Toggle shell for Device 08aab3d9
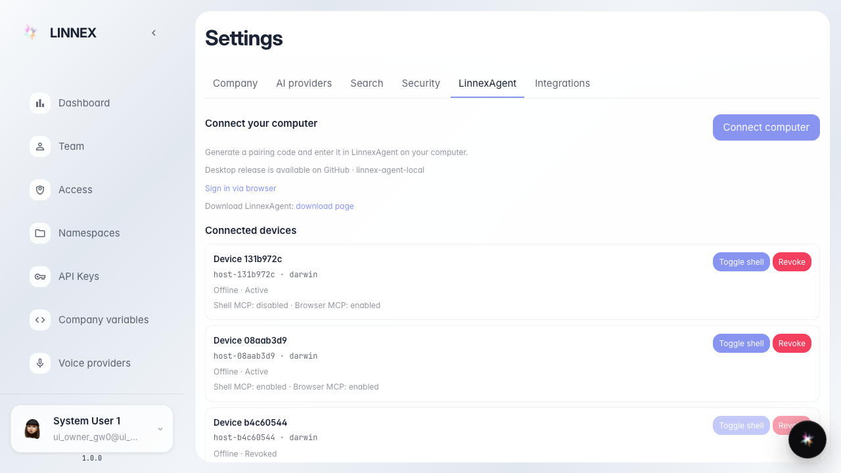Image resolution: width=841 pixels, height=473 pixels. pyautogui.click(x=741, y=344)
